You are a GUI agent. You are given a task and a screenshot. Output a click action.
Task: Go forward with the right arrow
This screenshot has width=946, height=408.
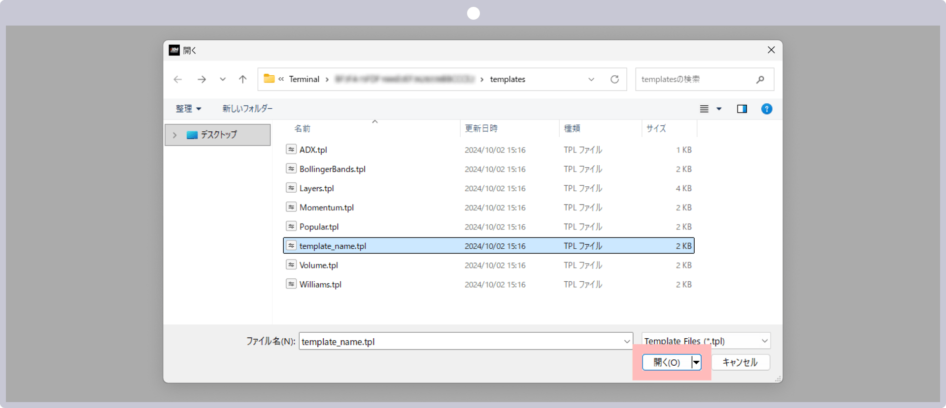click(x=202, y=79)
